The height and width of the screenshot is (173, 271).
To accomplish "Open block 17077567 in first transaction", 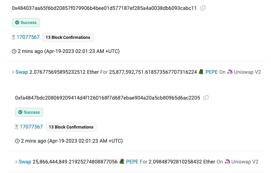I will (28, 37).
